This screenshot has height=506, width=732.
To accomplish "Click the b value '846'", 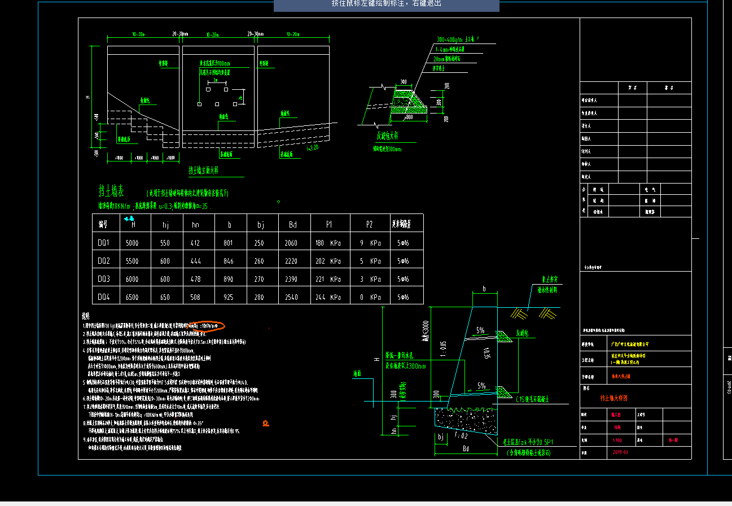I will (x=229, y=261).
